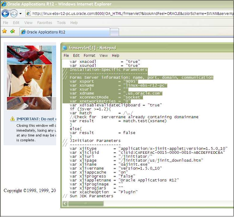This screenshot has width=234, height=217.
Task: Click the "oajinit.exe" value
Action: click(134, 164)
